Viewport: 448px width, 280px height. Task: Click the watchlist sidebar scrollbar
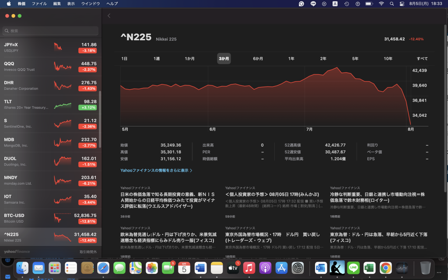pos(100,118)
